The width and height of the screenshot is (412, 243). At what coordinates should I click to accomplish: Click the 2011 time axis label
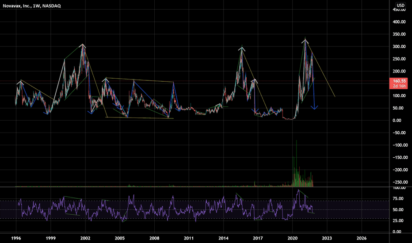coord(189,238)
